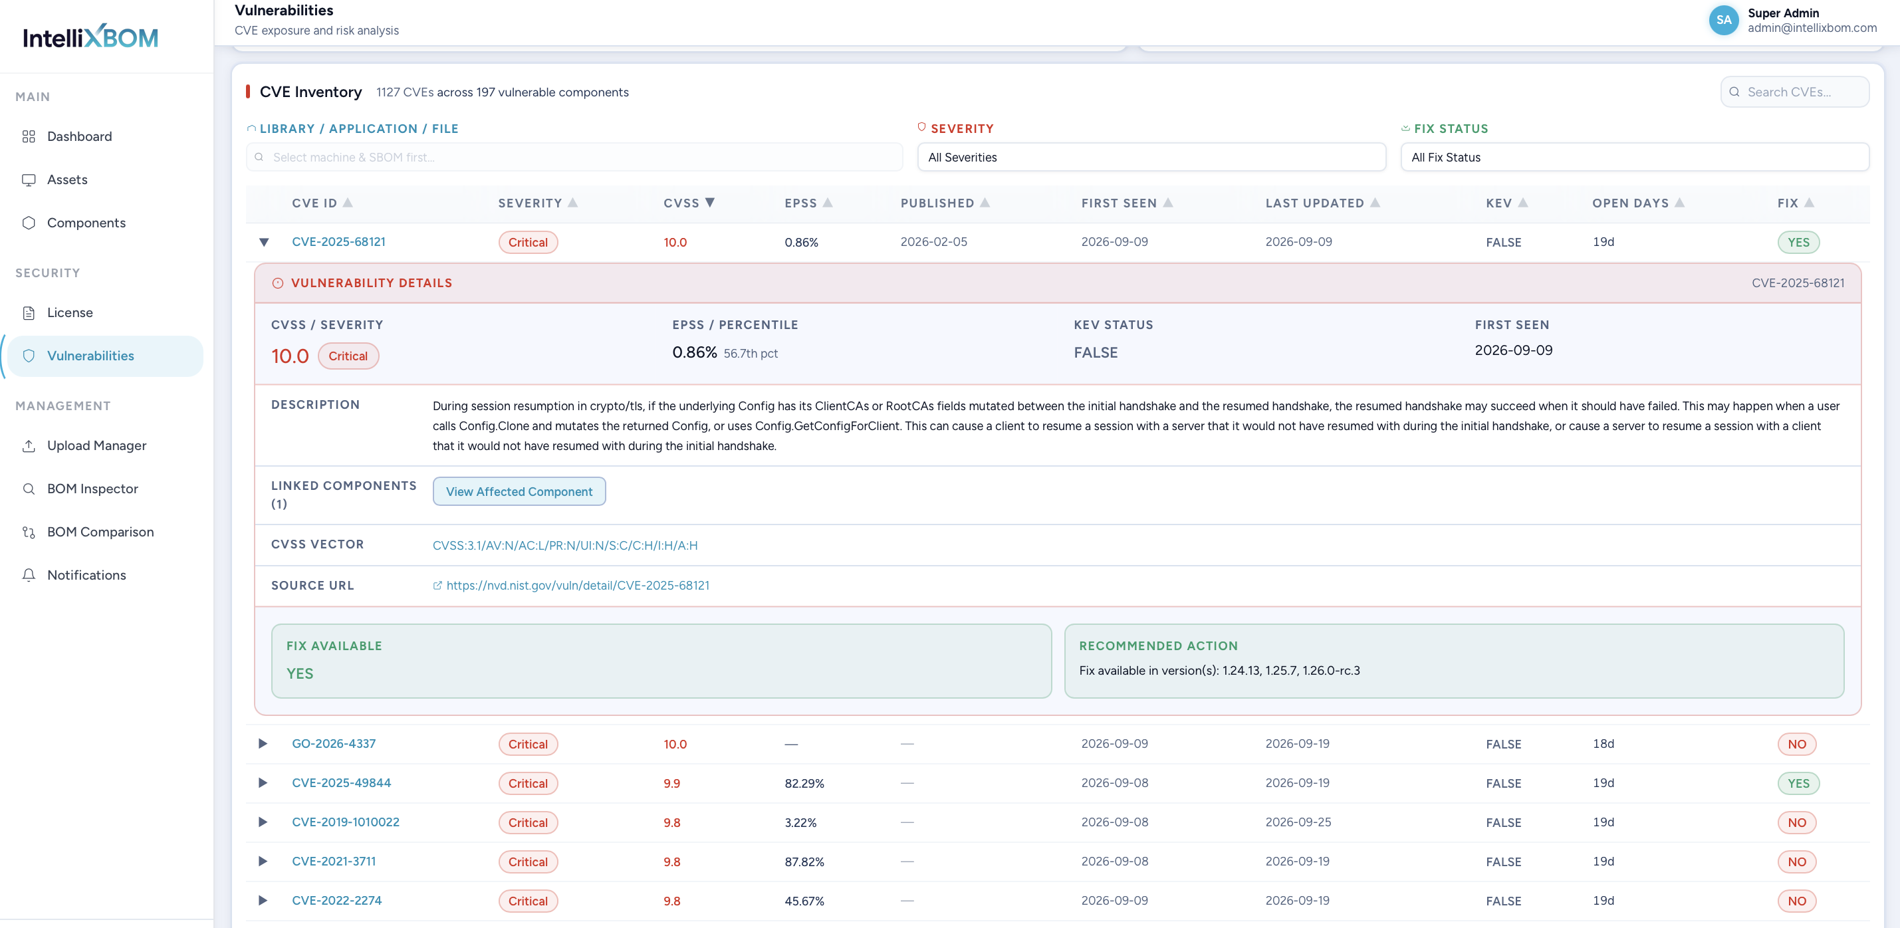The height and width of the screenshot is (928, 1900).
Task: Sort by Published column arrow
Action: coord(985,202)
